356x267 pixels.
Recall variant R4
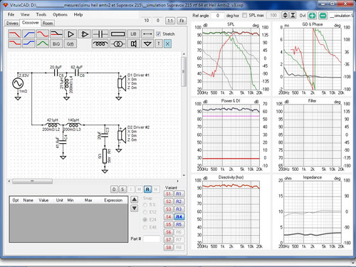pos(179,216)
